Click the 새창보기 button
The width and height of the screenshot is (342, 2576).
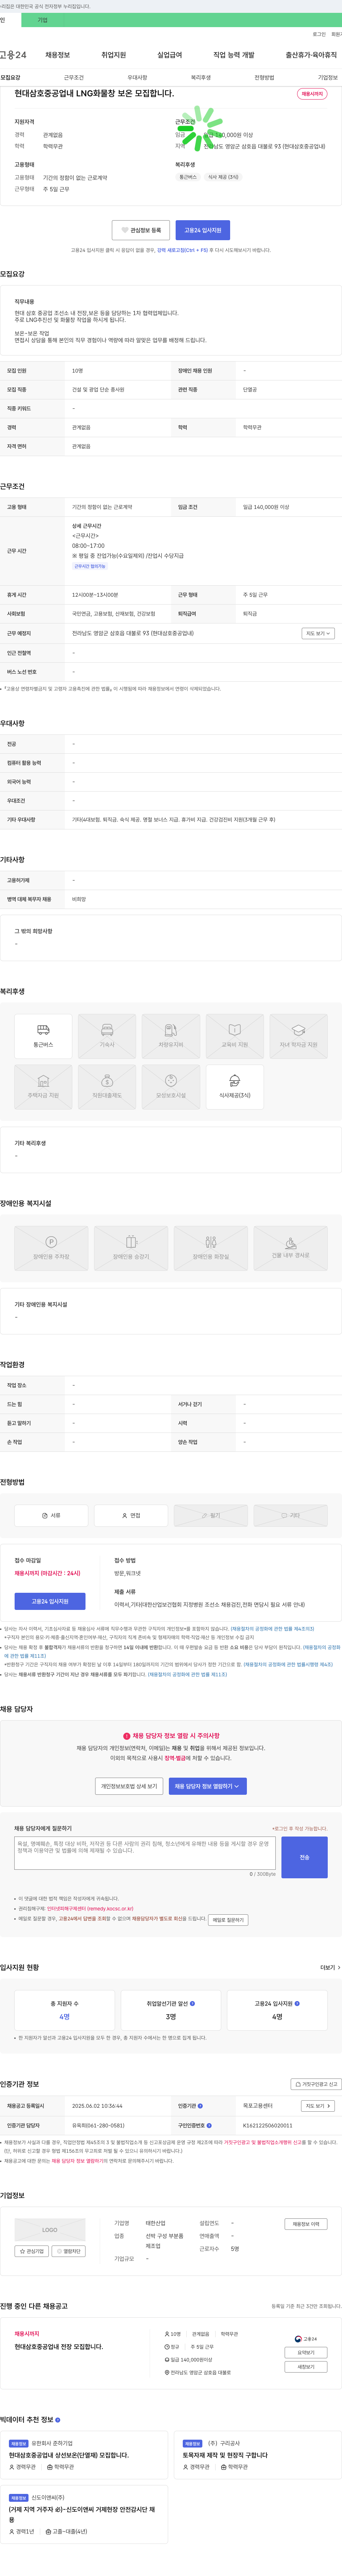click(x=306, y=2367)
